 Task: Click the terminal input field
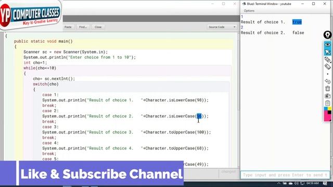tap(285, 175)
